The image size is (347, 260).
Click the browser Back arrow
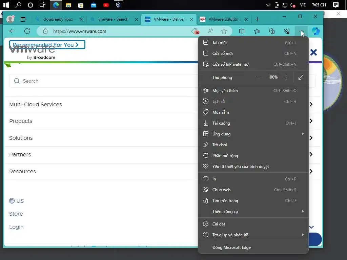[12, 31]
